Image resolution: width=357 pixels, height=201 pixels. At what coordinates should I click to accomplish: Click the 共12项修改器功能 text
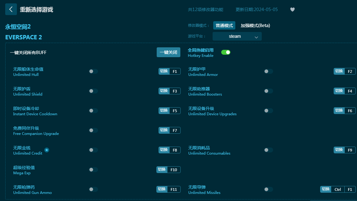point(206,10)
